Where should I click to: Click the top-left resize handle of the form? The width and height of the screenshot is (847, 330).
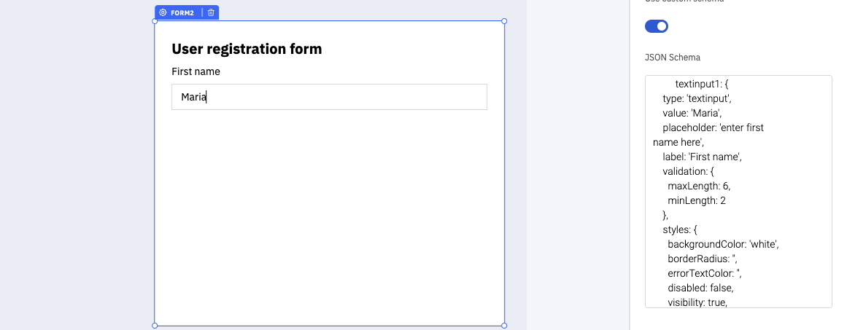[155, 21]
